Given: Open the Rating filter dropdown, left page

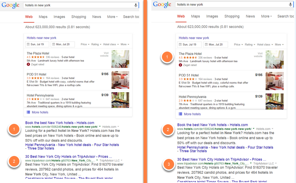Looking at the screenshot, I should tap(96, 44).
